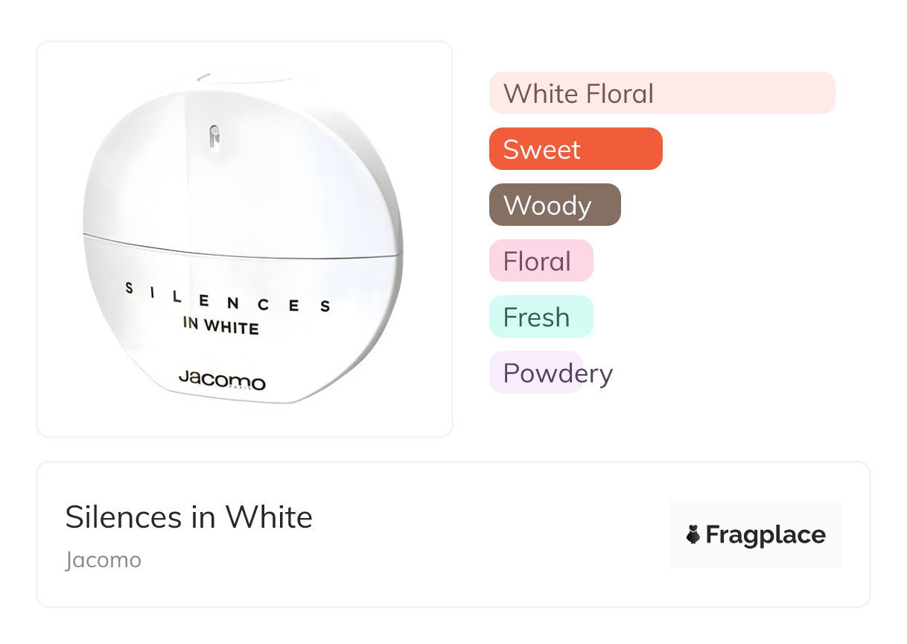This screenshot has height=644, width=907.
Task: Click the Fragplace wordmark text
Action: (765, 534)
